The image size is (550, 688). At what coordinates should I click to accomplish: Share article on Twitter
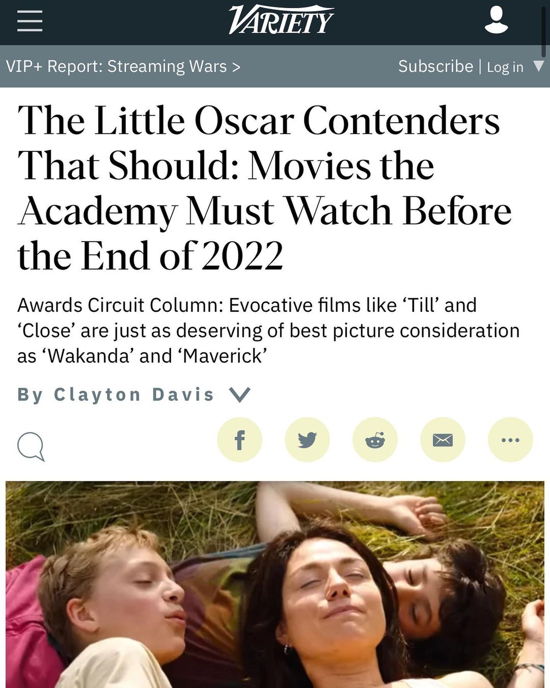coord(307,439)
